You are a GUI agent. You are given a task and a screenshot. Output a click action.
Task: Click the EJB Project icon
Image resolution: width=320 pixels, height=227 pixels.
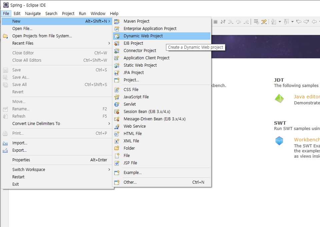pyautogui.click(x=117, y=43)
